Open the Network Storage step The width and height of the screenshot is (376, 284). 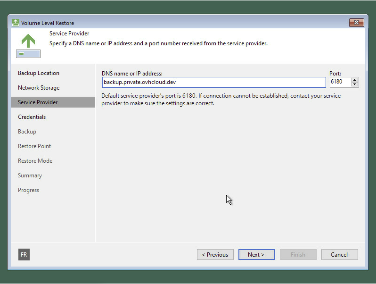[39, 88]
